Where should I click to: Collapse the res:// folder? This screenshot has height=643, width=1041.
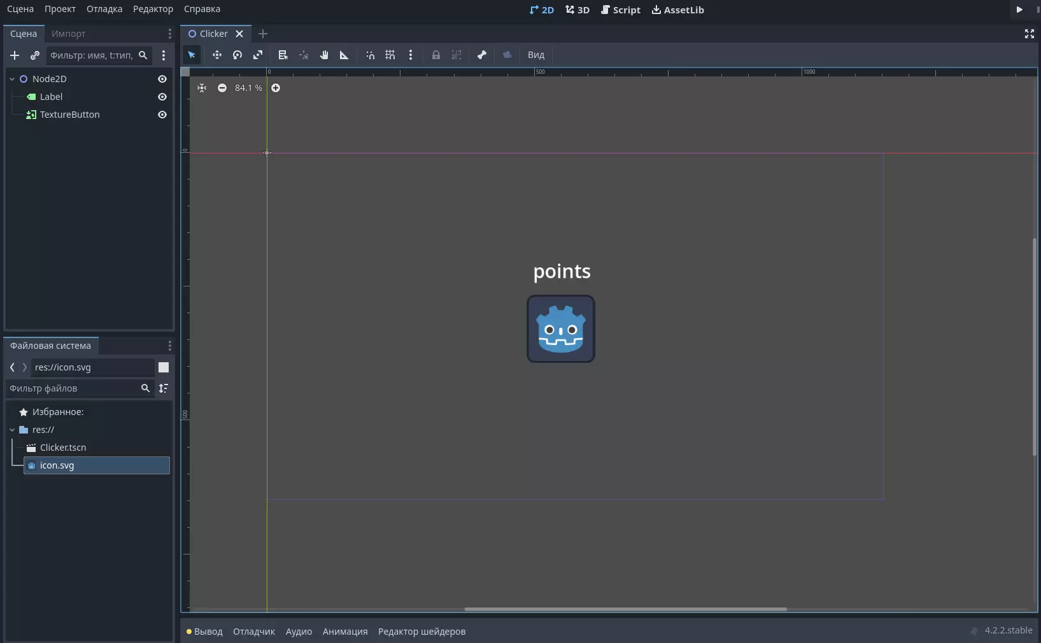tap(12, 430)
